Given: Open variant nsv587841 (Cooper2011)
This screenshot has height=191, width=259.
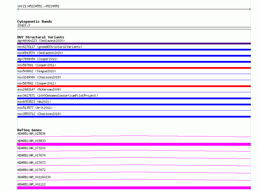Looking at the screenshot, I should (x=37, y=65).
